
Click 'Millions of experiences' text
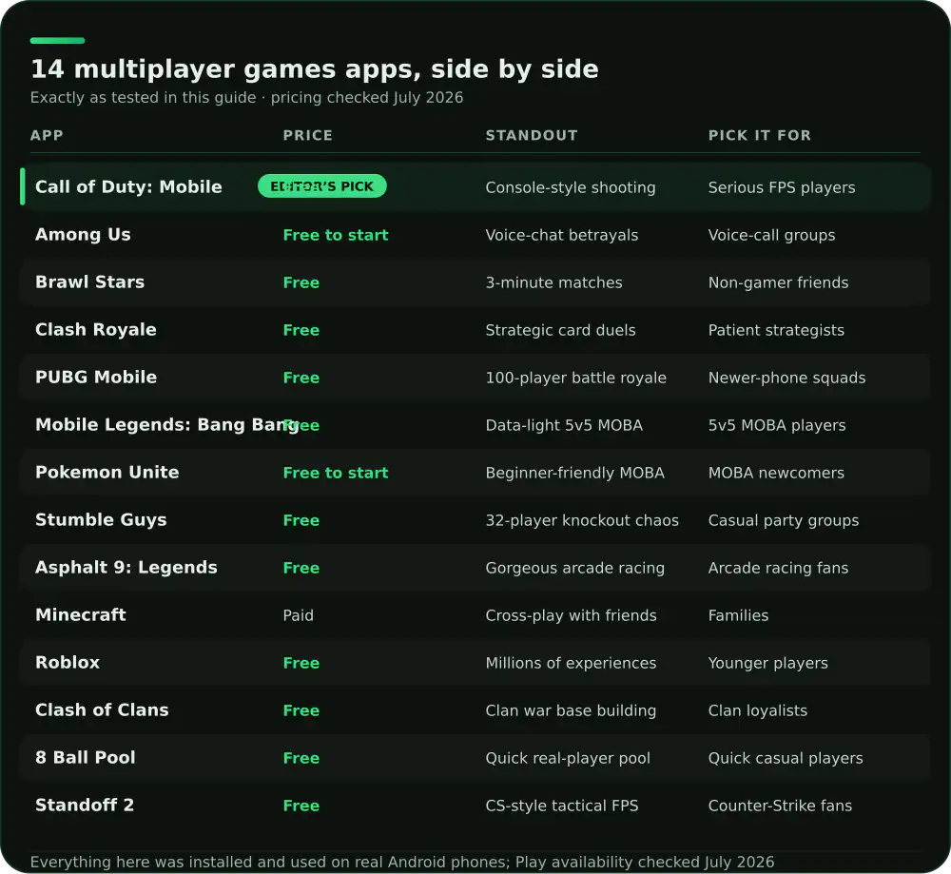pyautogui.click(x=571, y=663)
